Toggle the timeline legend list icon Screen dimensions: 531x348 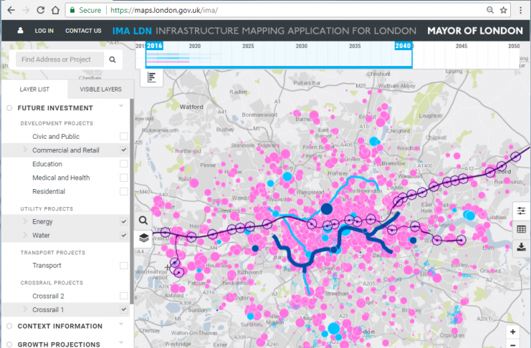coord(152,77)
